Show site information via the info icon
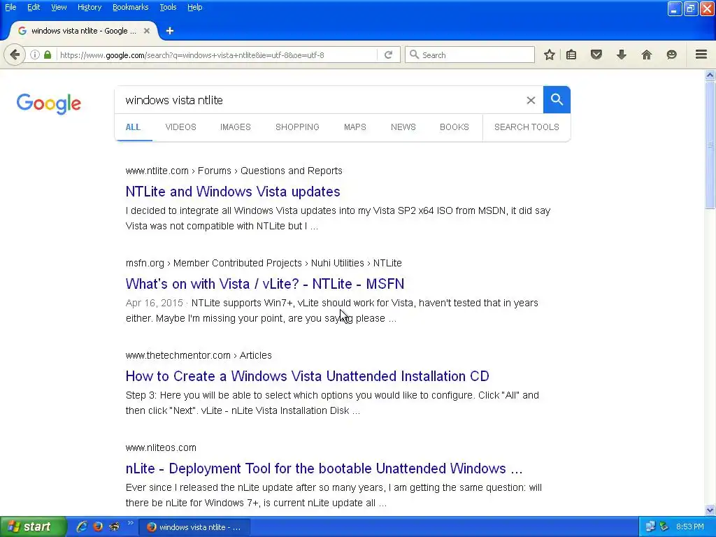Image resolution: width=716 pixels, height=537 pixels. click(35, 55)
